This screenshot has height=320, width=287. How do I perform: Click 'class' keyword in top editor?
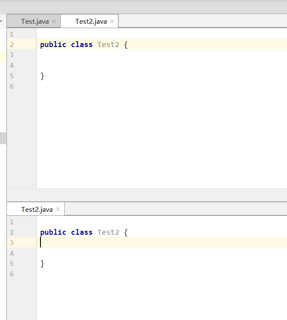(x=82, y=44)
